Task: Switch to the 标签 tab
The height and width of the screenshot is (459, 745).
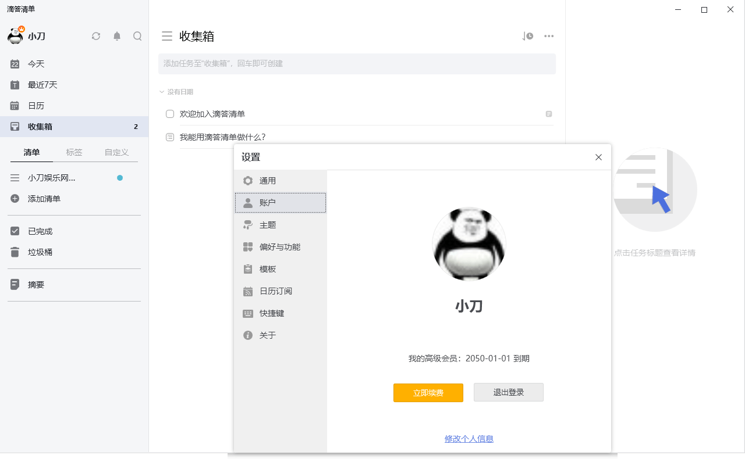Action: (x=74, y=152)
